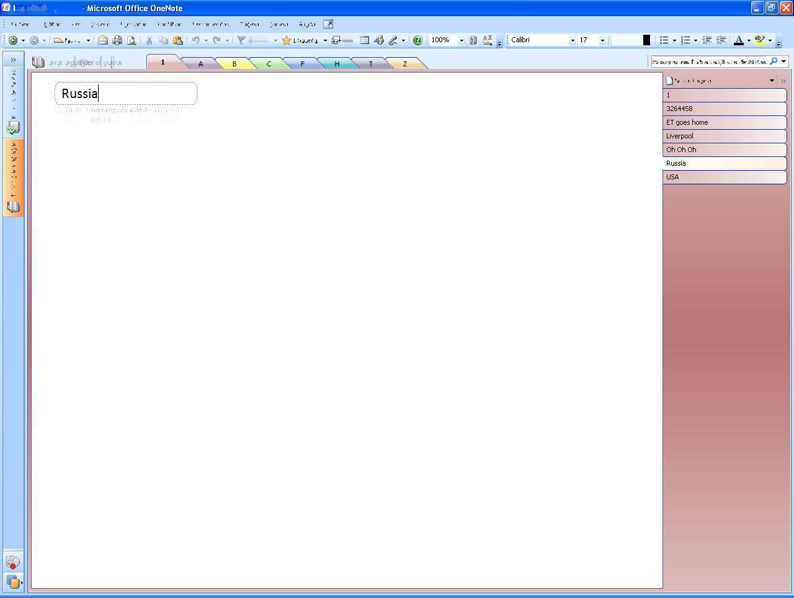Open page 'USA'

(725, 177)
